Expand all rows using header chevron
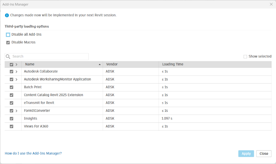 [16, 64]
